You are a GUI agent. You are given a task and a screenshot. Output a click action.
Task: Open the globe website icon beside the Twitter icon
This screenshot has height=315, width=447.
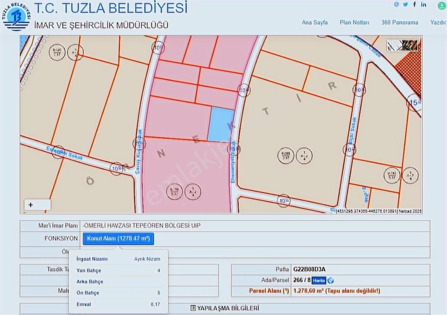[396, 4]
